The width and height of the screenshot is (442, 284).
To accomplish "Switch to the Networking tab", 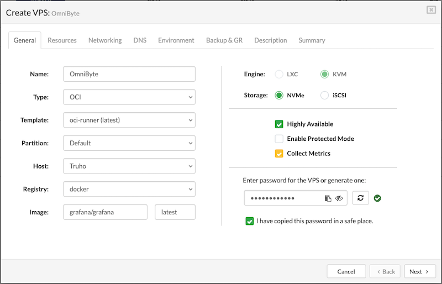I will [x=105, y=40].
